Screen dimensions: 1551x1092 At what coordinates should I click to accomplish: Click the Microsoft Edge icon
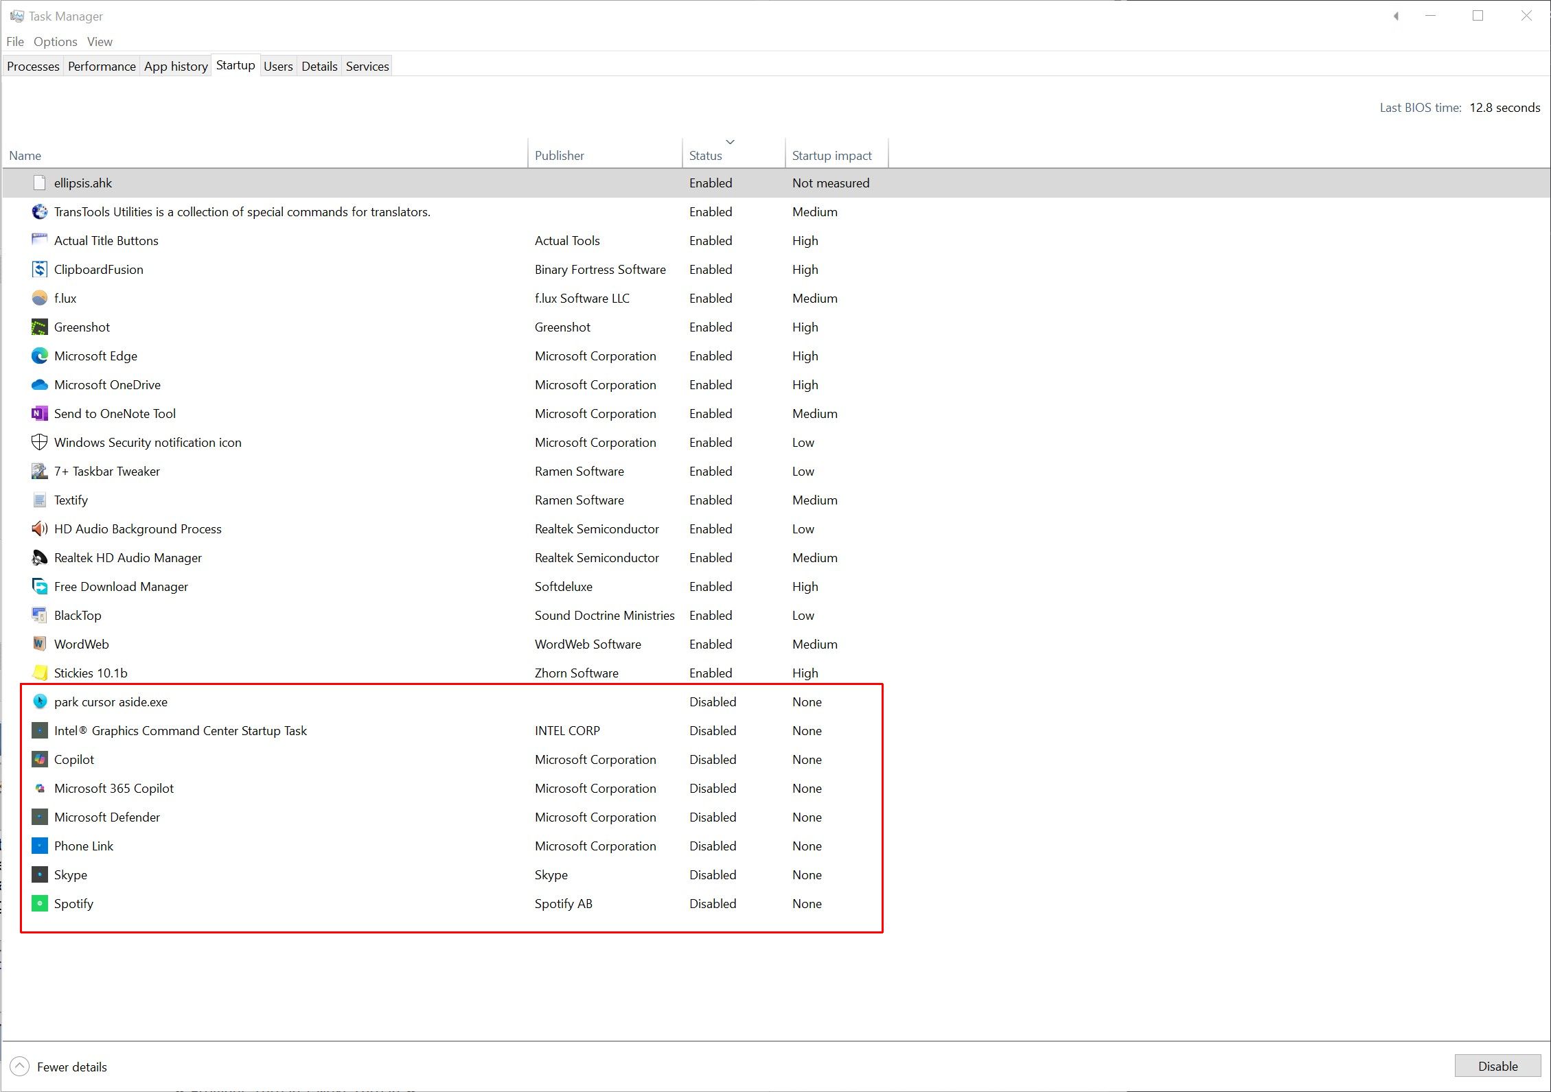coord(39,356)
